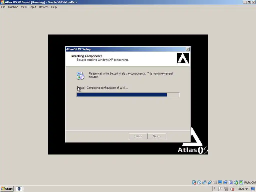The image size is (256, 192).
Task: Click the display settings status icon
Action: click(x=220, y=182)
